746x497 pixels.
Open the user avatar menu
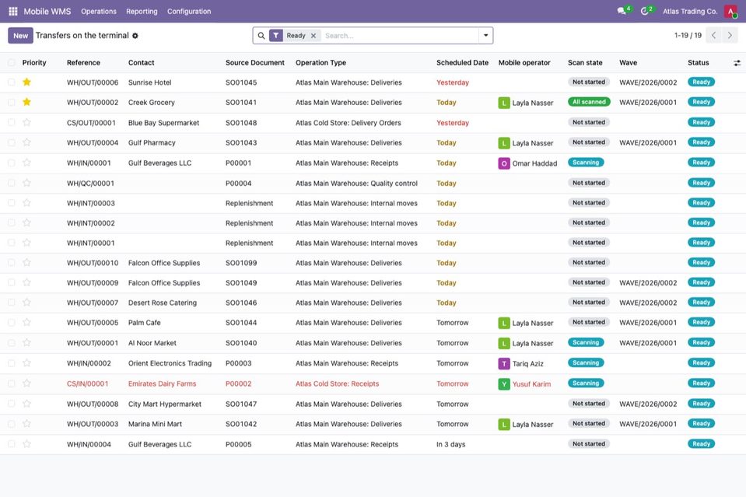(730, 11)
